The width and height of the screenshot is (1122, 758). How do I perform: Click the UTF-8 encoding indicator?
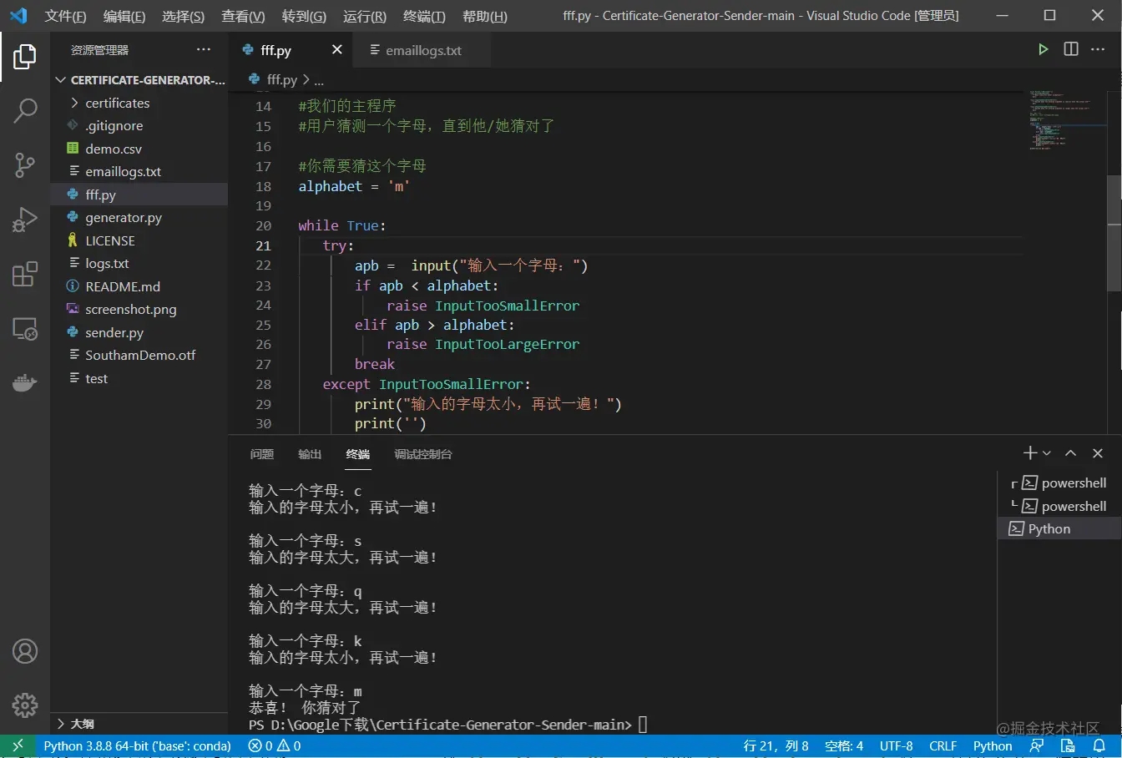point(896,745)
